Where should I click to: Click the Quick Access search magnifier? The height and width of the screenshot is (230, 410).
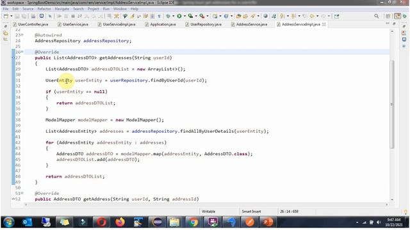pyautogui.click(x=377, y=16)
